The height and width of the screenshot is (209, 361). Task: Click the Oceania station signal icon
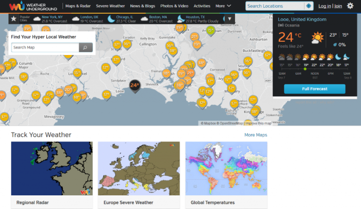coord(282,25)
